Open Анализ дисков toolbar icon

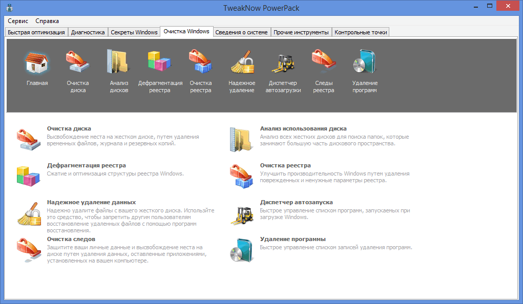tap(119, 61)
